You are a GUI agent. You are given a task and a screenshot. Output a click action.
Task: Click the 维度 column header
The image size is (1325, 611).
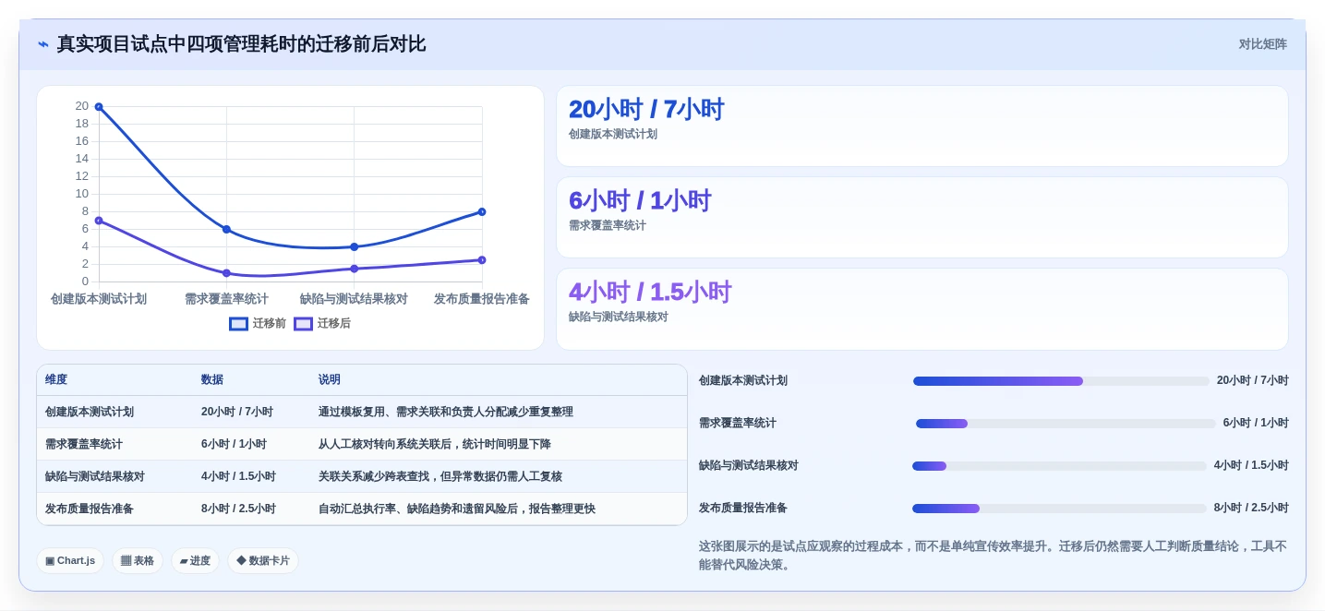[56, 380]
